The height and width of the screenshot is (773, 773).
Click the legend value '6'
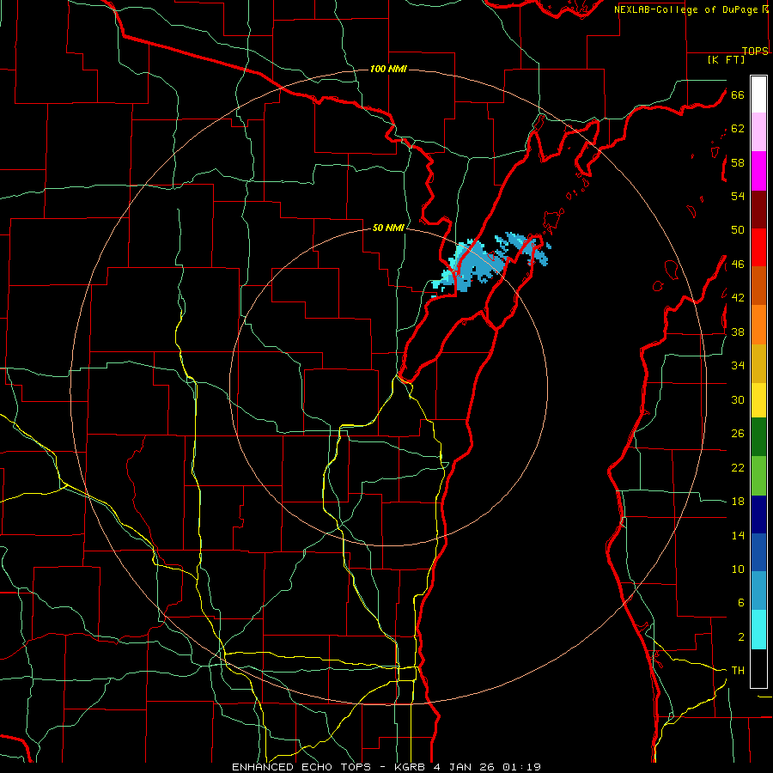[741, 603]
